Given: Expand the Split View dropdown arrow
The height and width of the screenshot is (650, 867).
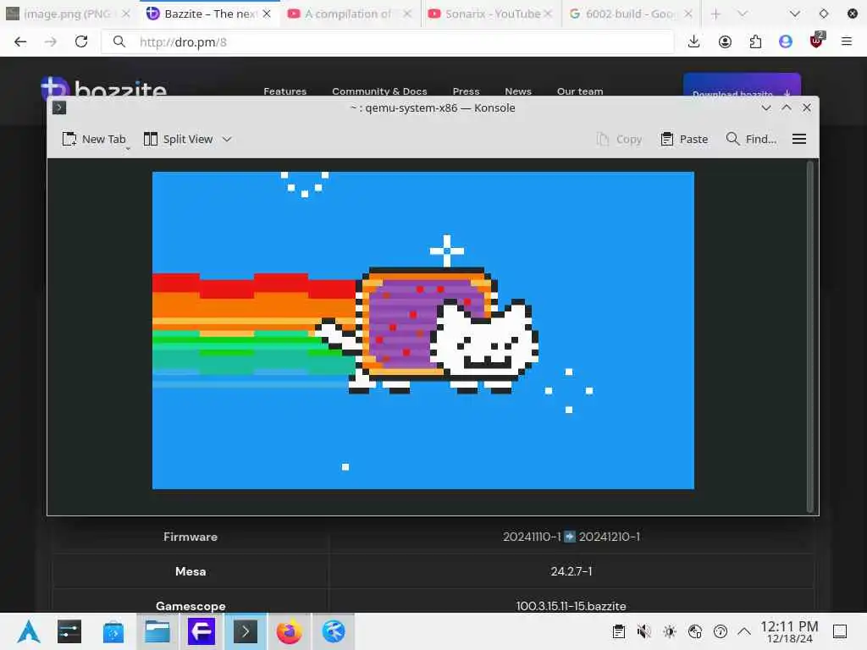Looking at the screenshot, I should coord(227,140).
